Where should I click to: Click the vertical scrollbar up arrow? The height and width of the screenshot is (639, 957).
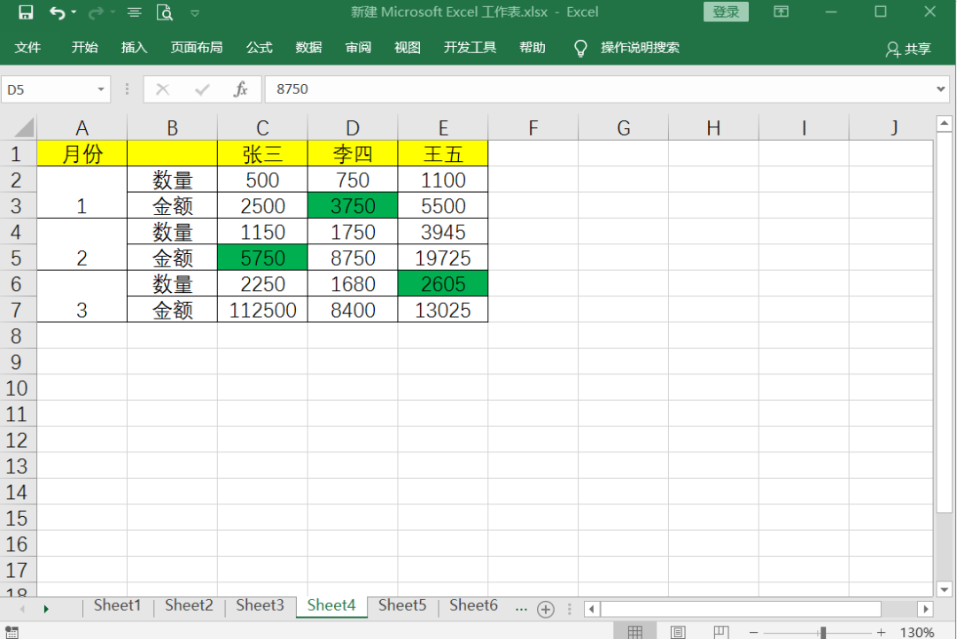pos(944,124)
